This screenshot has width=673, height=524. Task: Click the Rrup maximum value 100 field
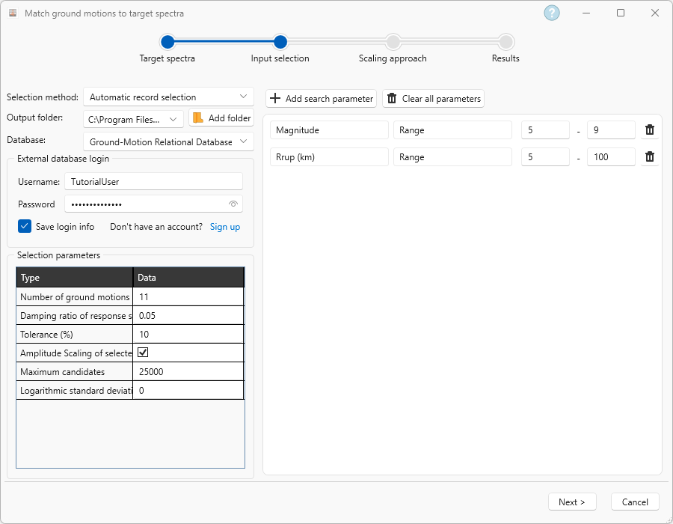tap(611, 157)
